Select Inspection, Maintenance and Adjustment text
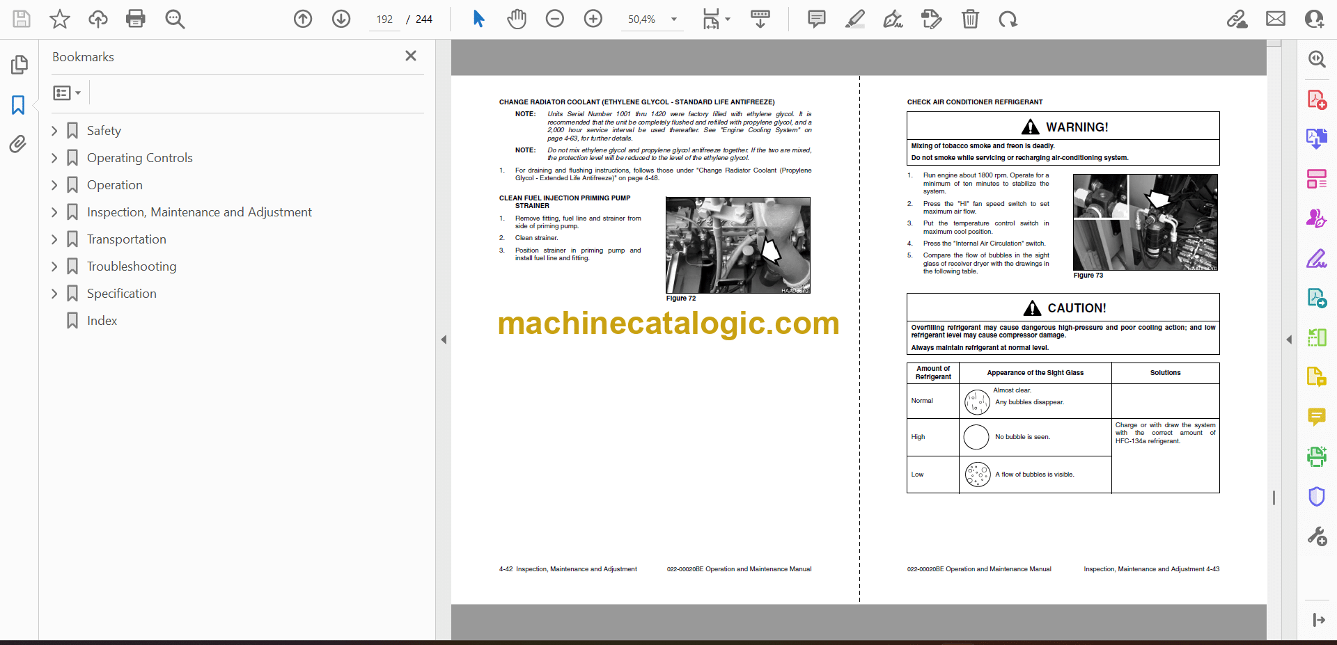The image size is (1337, 645). (199, 212)
